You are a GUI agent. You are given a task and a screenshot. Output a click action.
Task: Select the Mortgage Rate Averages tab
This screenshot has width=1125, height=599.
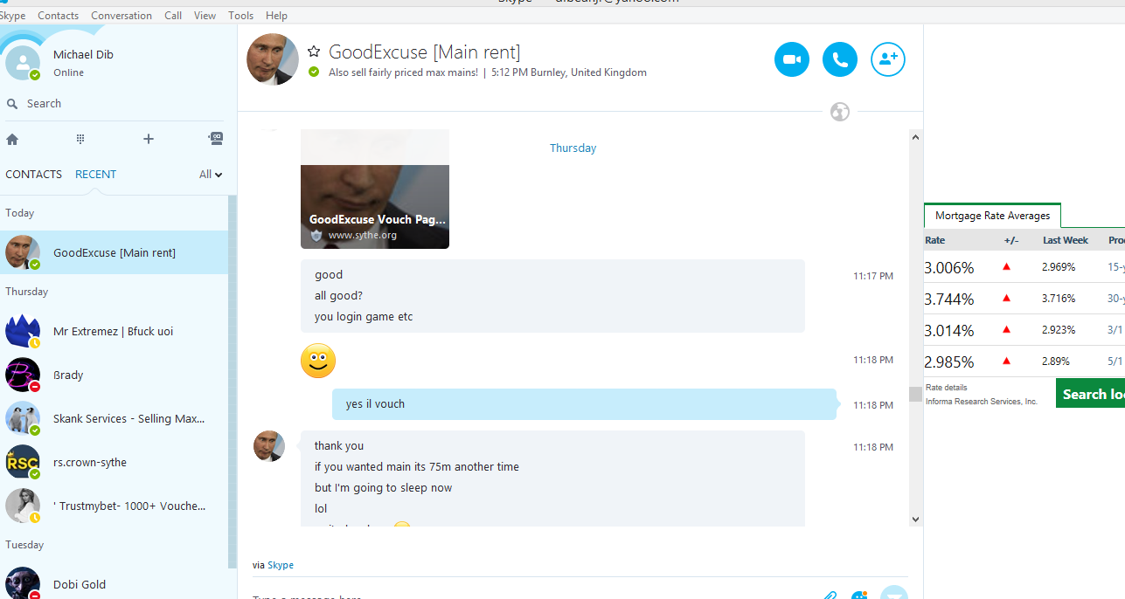[992, 216]
